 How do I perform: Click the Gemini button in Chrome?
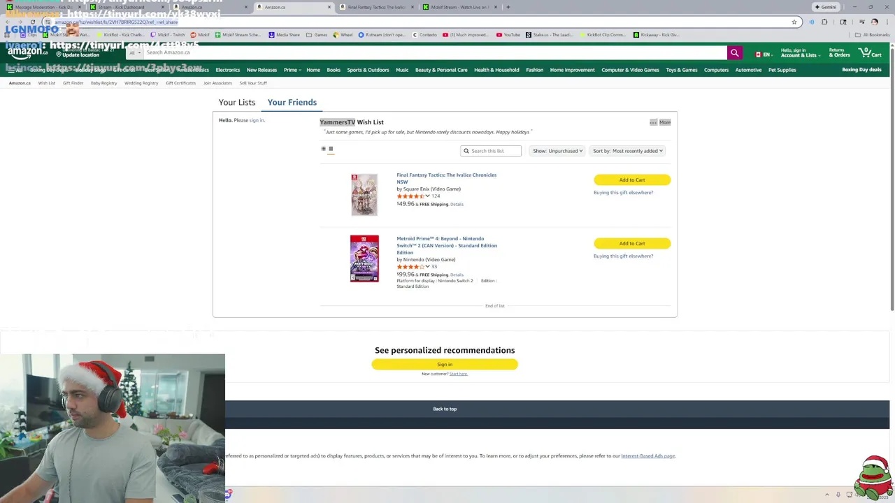pyautogui.click(x=825, y=7)
